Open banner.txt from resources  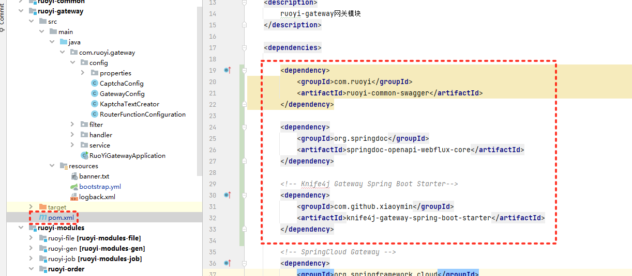point(94,176)
